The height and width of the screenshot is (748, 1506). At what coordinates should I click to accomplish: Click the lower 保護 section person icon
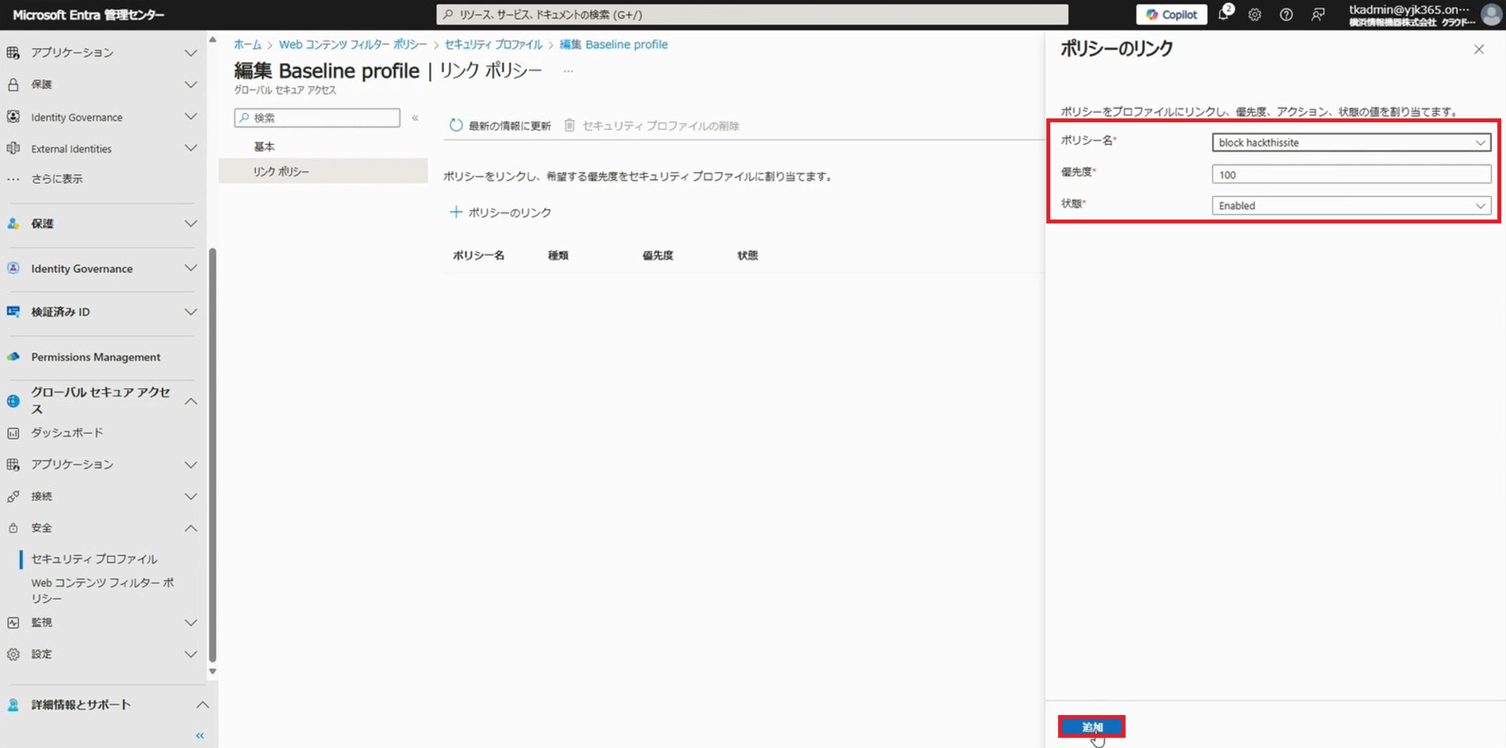(x=13, y=223)
